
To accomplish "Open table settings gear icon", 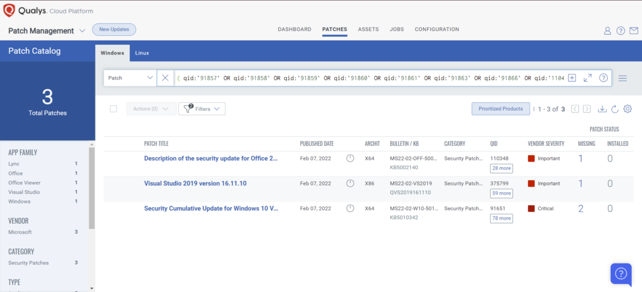I will click(x=628, y=109).
